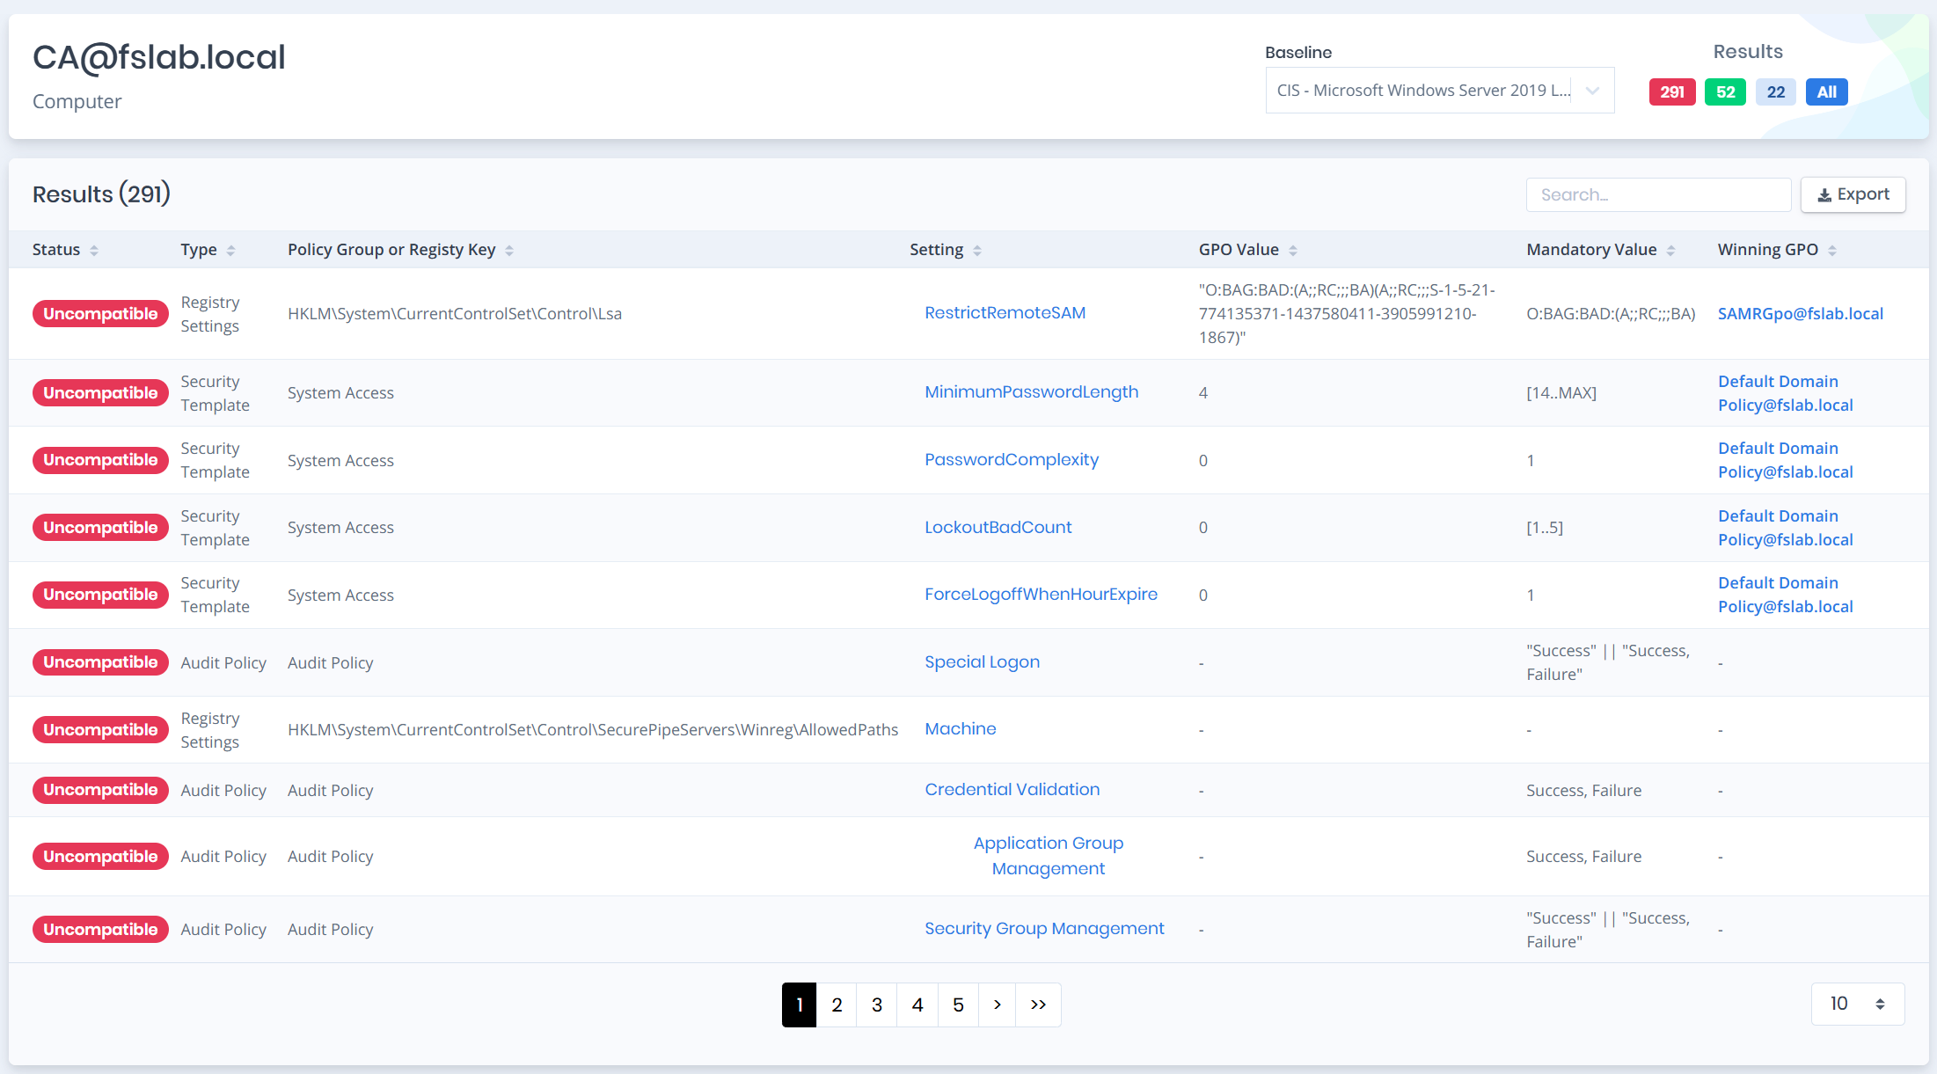Go to results page 4
1937x1074 pixels.
917,1005
